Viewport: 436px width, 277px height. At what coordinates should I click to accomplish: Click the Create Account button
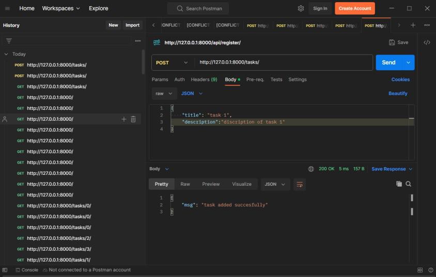(354, 8)
